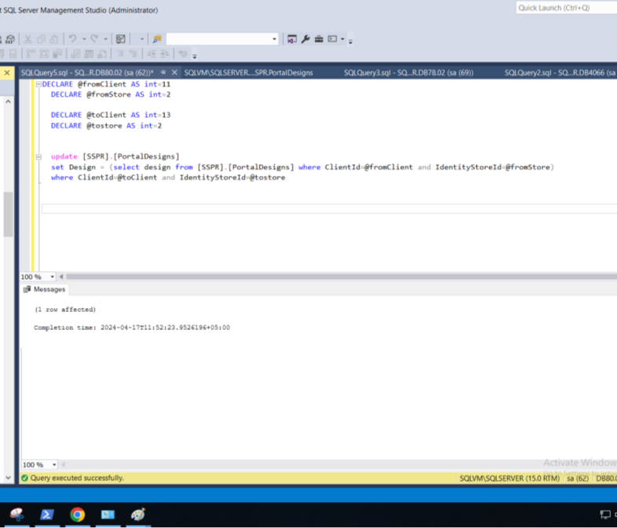The image size is (617, 528).
Task: Click the 'Completion time' message line
Action: (x=132, y=328)
